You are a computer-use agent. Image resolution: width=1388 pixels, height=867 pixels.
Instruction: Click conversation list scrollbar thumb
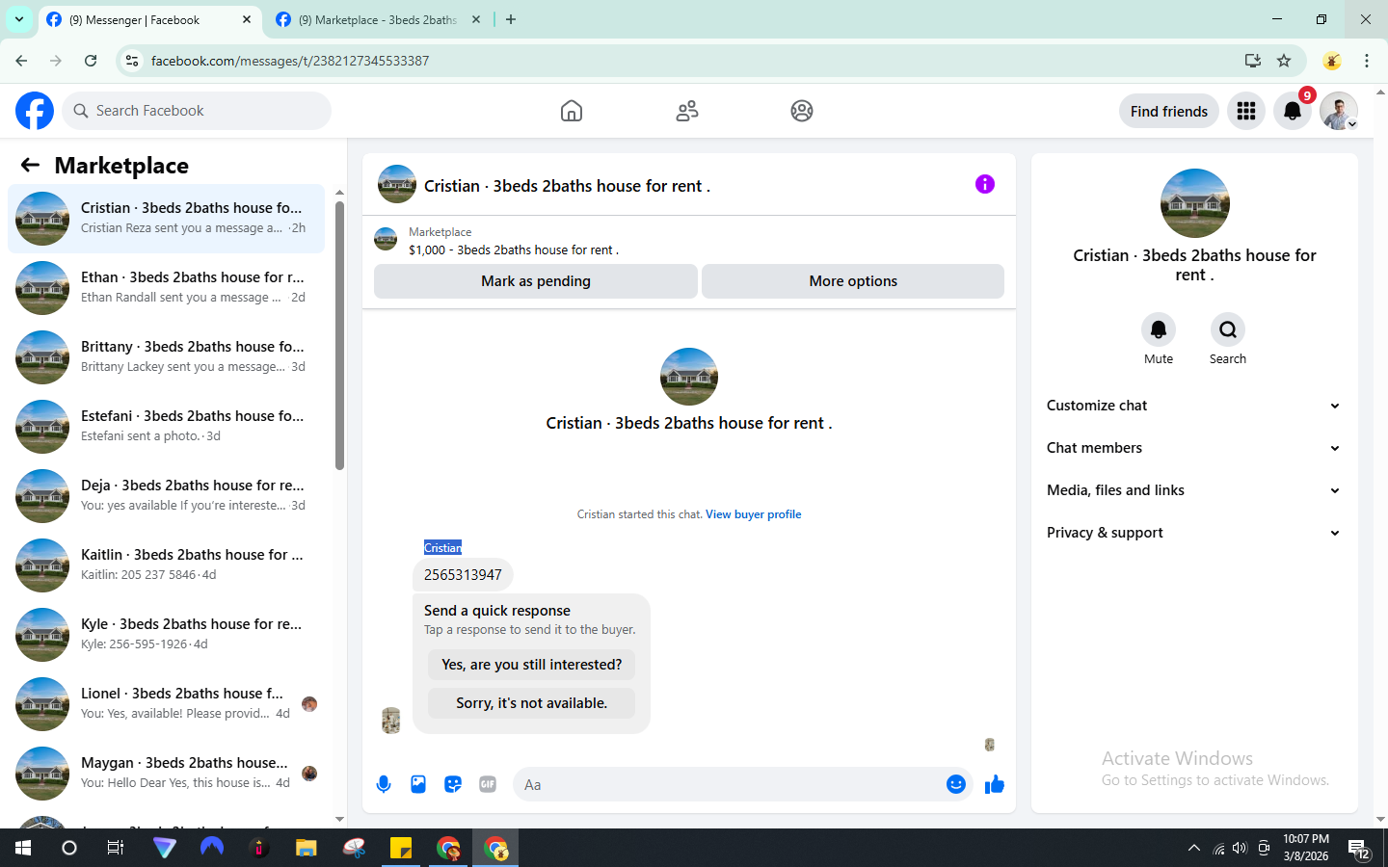(x=339, y=335)
